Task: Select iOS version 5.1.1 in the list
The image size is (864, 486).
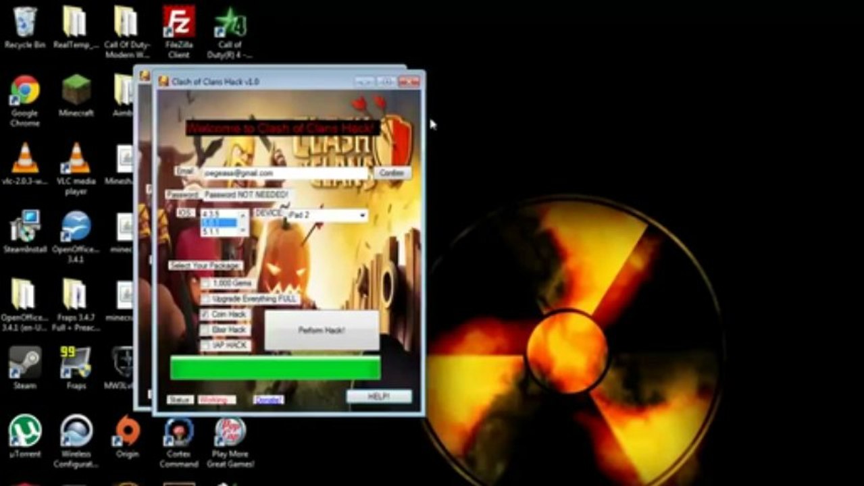Action: [220, 232]
